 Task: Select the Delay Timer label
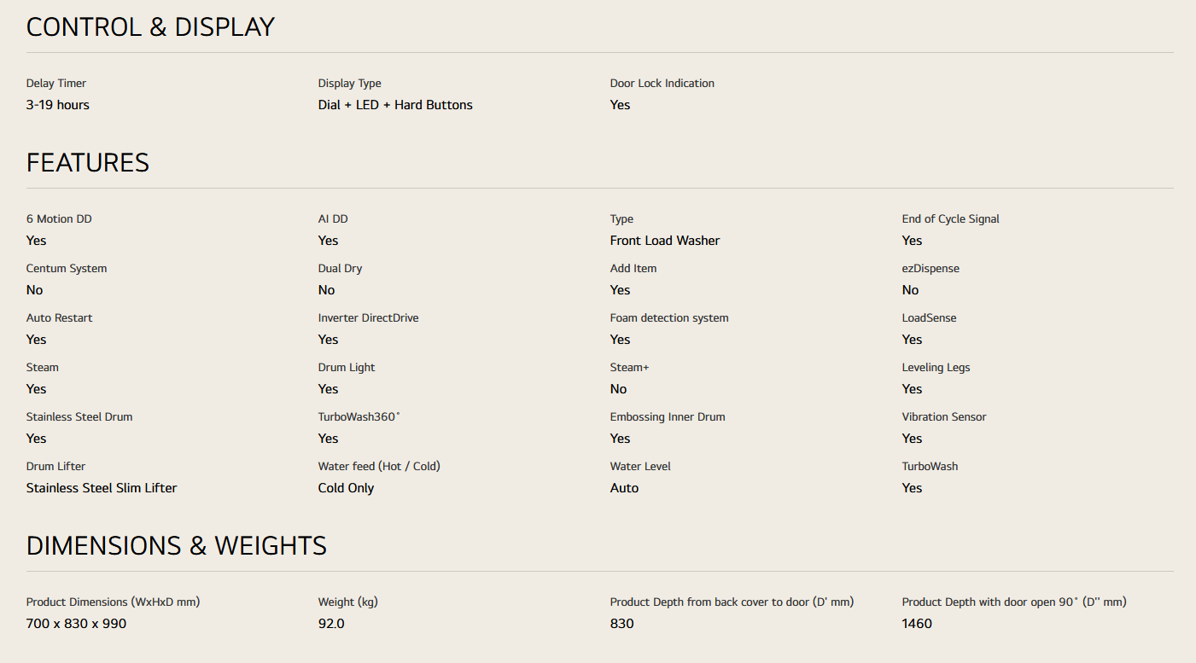coord(56,84)
